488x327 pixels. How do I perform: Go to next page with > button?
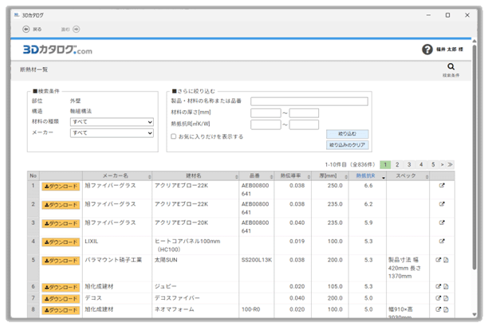click(443, 165)
